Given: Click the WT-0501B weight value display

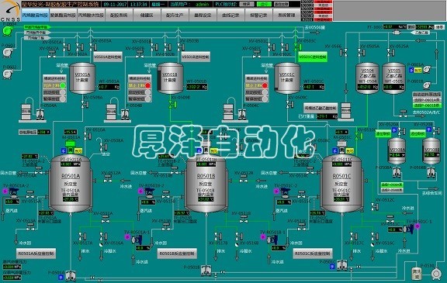Looking at the screenshot, I should tap(196, 87).
